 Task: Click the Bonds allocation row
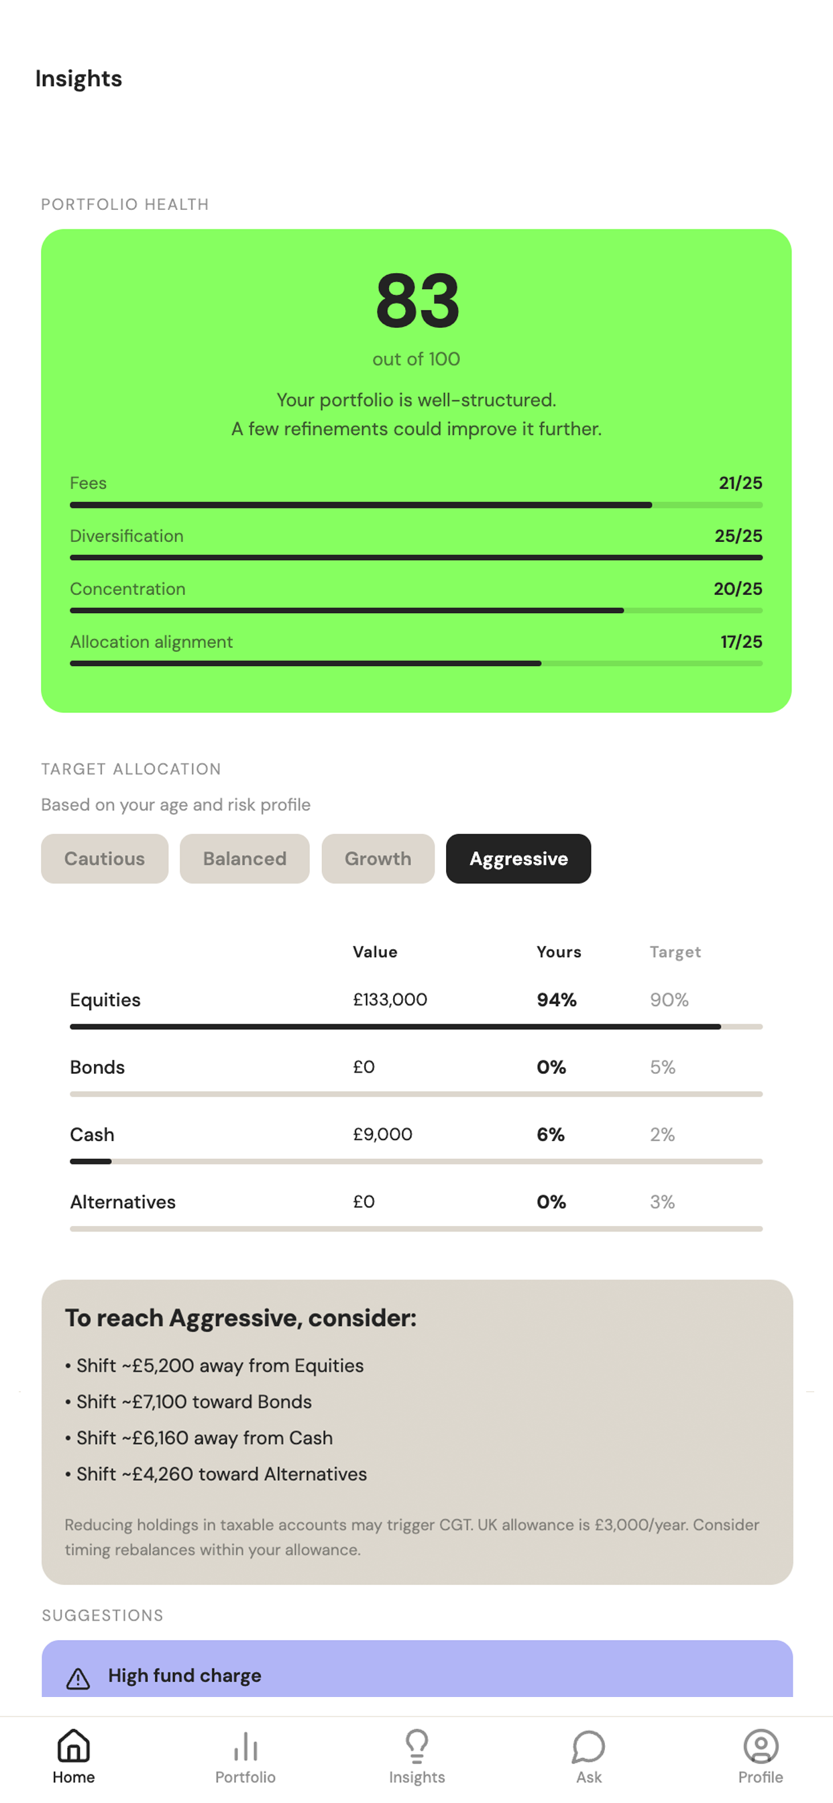click(x=416, y=1067)
